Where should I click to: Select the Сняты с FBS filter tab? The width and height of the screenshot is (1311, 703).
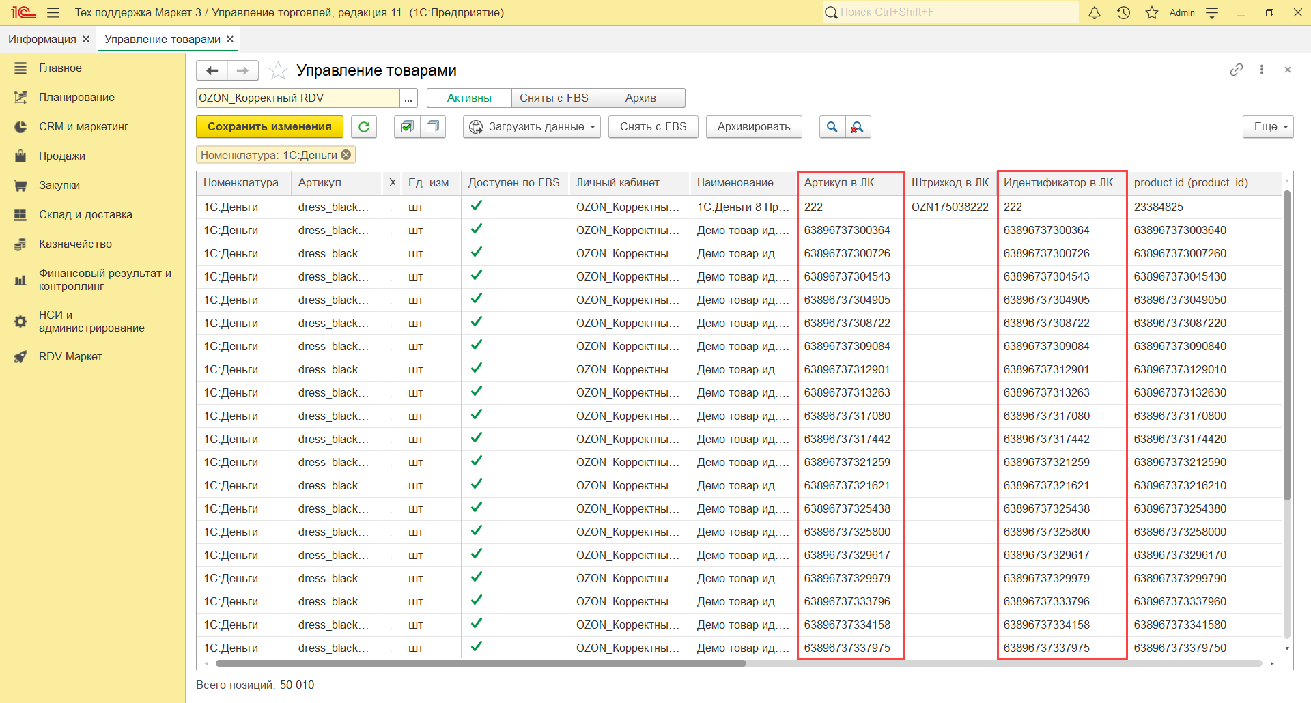(x=554, y=98)
